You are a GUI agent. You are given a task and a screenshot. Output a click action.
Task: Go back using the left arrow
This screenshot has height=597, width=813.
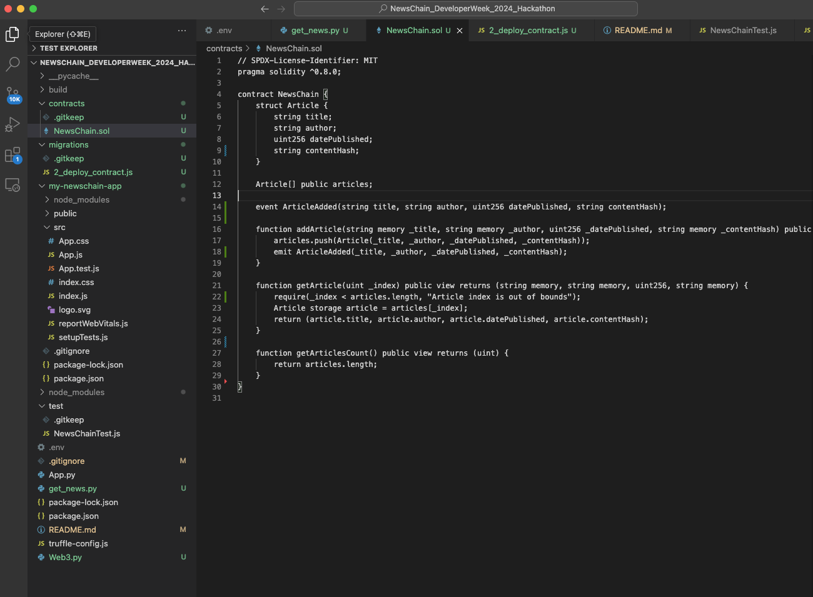point(265,9)
